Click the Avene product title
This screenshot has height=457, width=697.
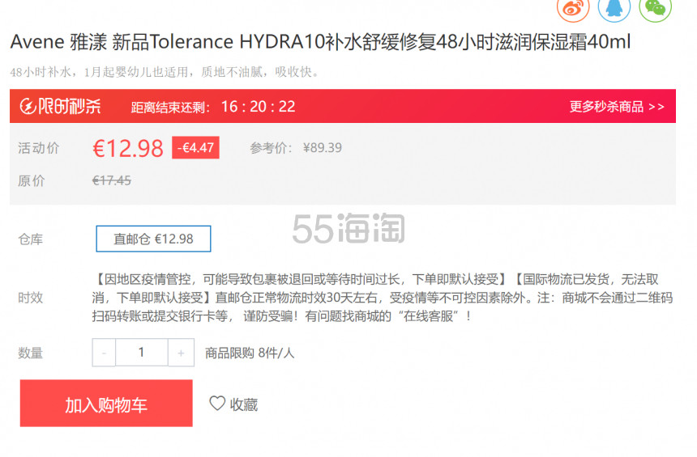pos(320,42)
